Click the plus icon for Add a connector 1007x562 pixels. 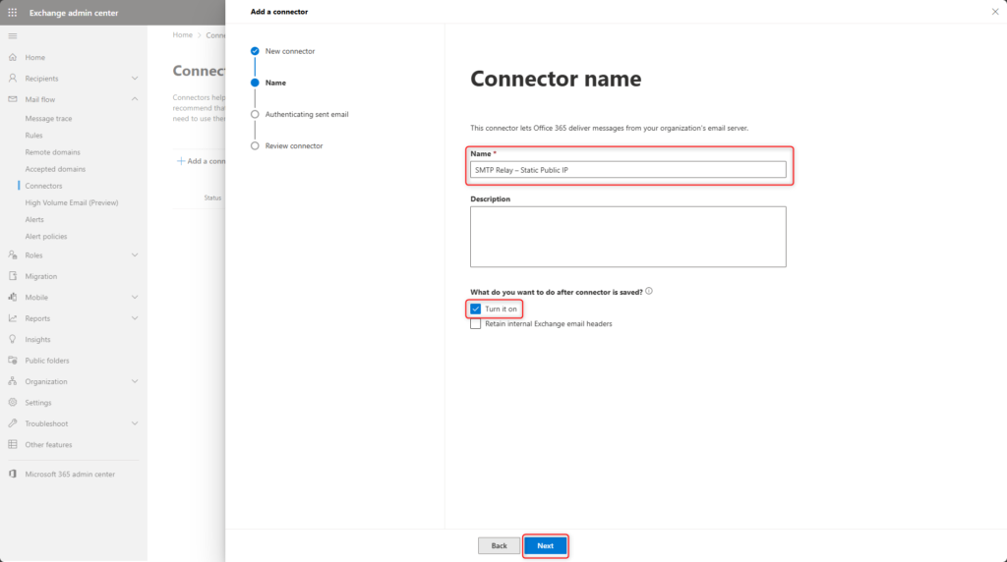(181, 161)
